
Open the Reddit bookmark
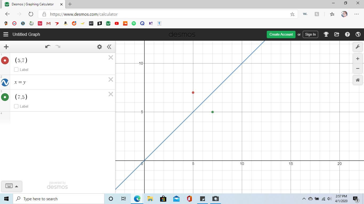pyautogui.click(x=74, y=23)
